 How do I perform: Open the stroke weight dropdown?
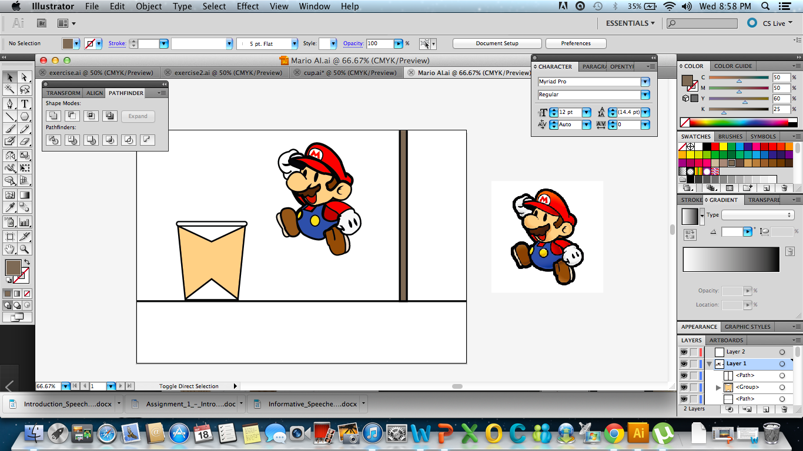click(164, 43)
